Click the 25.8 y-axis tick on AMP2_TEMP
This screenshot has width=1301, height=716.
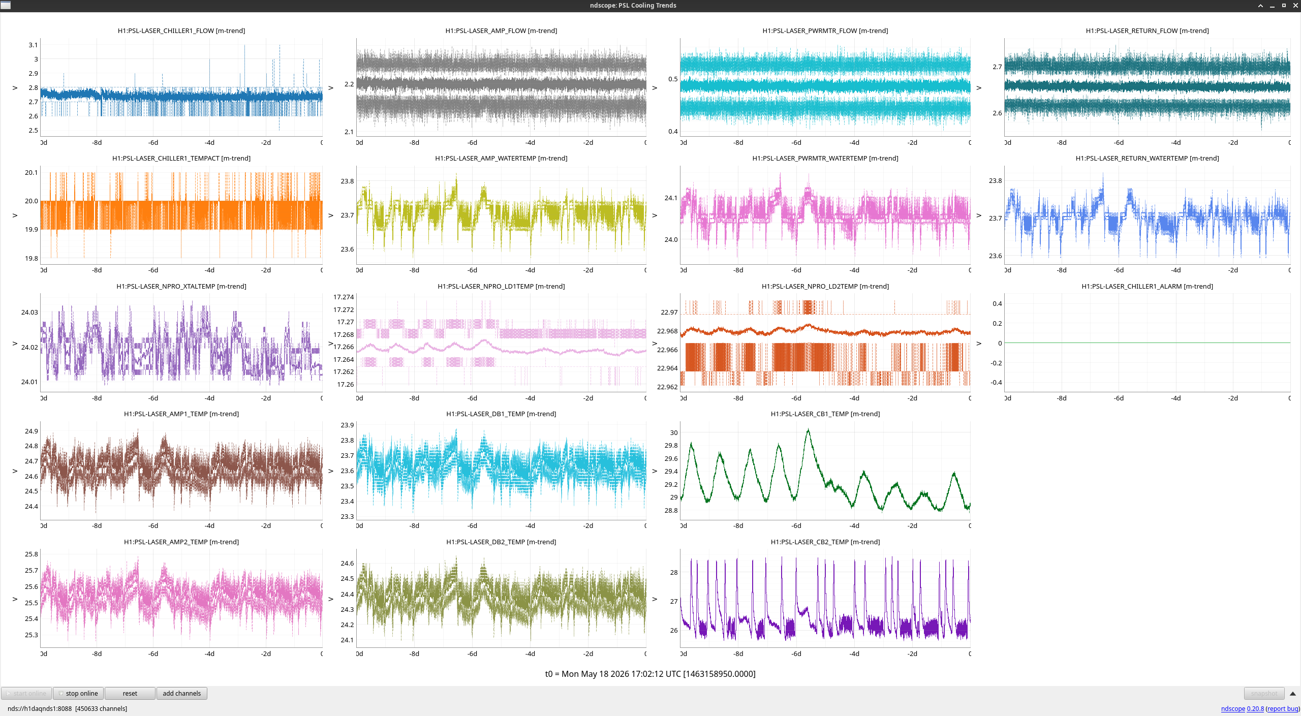(32, 554)
